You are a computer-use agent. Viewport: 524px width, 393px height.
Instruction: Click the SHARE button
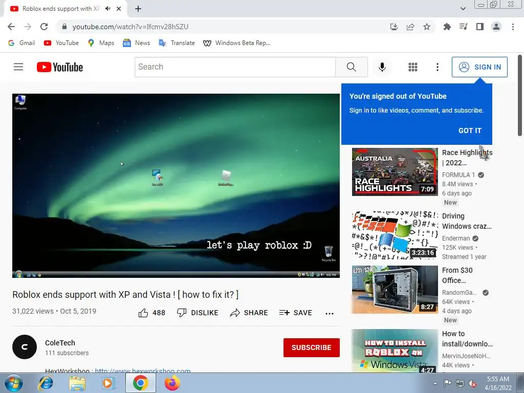(x=249, y=313)
